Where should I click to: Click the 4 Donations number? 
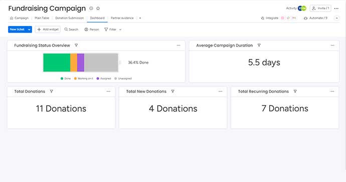tap(173, 108)
